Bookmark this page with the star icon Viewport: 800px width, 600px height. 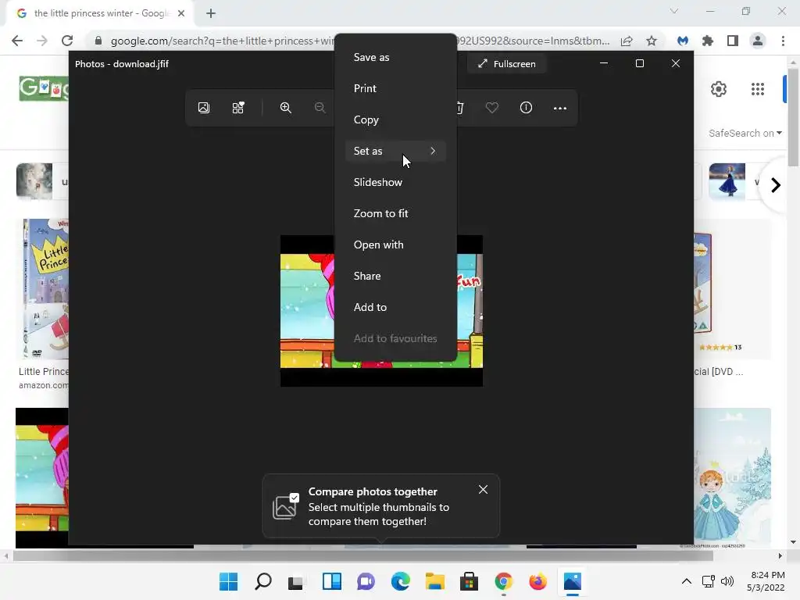652,41
